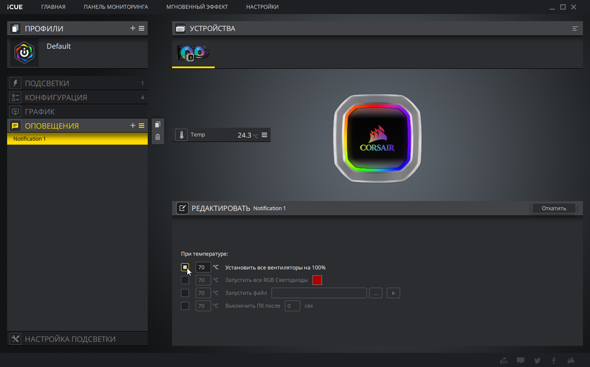Image resolution: width=590 pixels, height=367 pixels.
Task: Click the devices keyboard icon
Action: coord(180,29)
